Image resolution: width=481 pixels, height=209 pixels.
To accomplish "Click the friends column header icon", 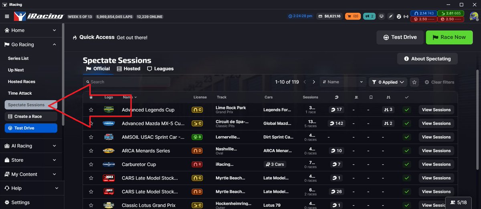I will pyautogui.click(x=356, y=97).
